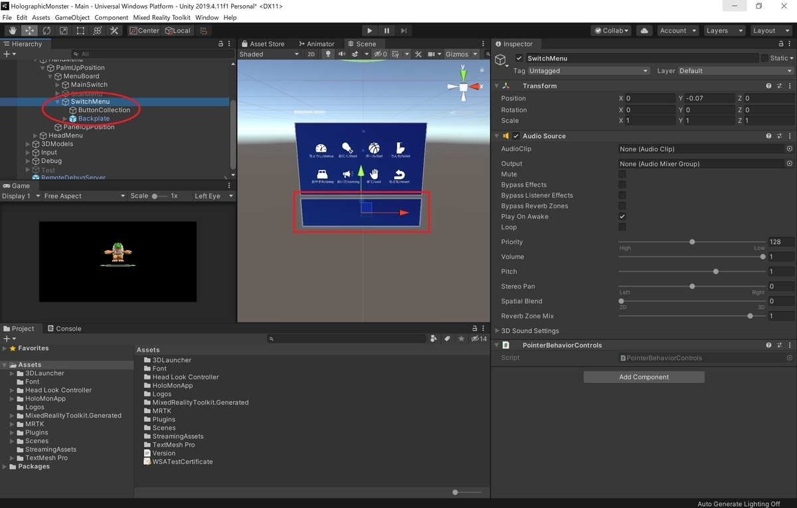Open Transform component help icon
Viewport: 797px width, 508px height.
click(x=768, y=86)
